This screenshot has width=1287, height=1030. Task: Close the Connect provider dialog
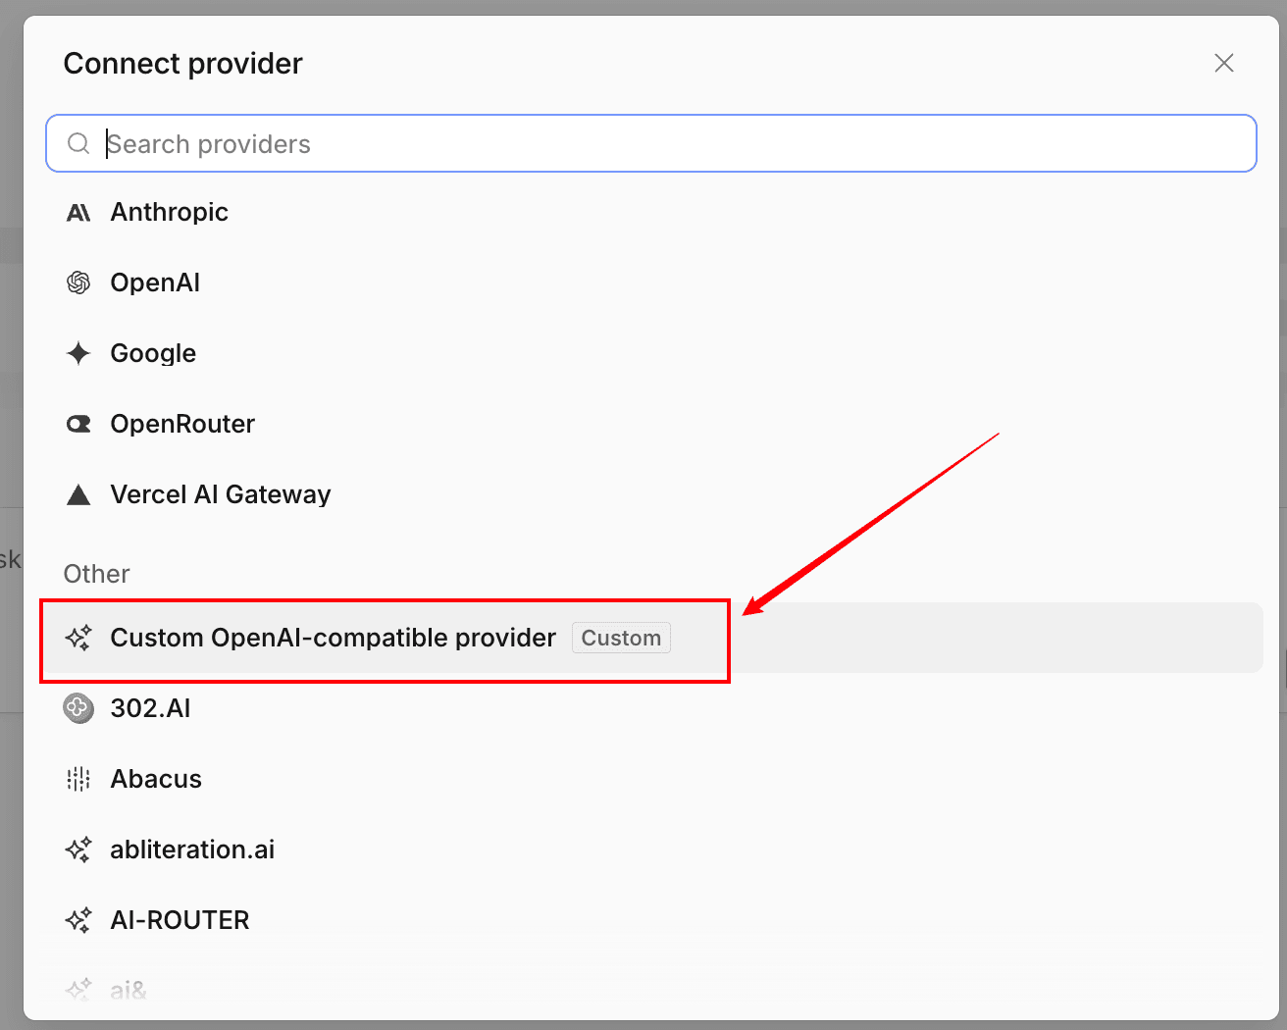point(1224,63)
